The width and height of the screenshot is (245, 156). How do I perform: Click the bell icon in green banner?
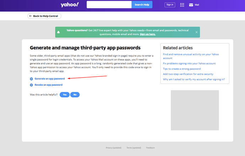(59, 32)
